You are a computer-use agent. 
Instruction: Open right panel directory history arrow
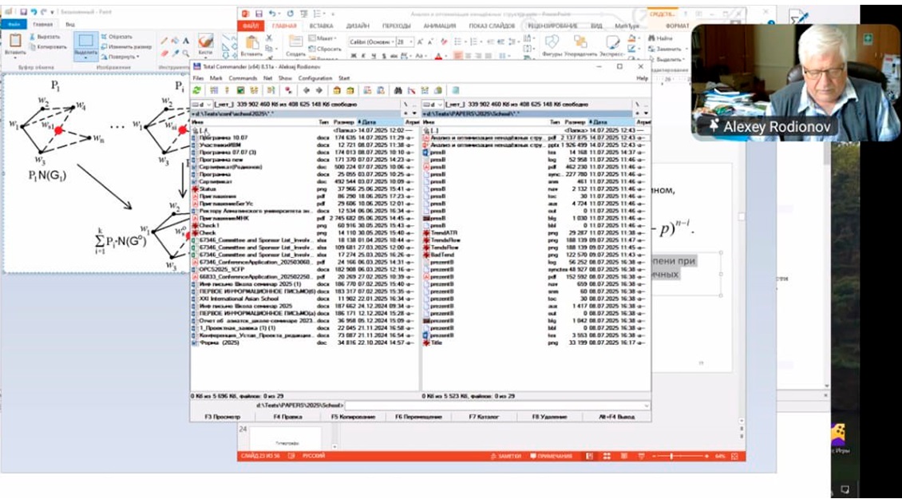click(646, 113)
